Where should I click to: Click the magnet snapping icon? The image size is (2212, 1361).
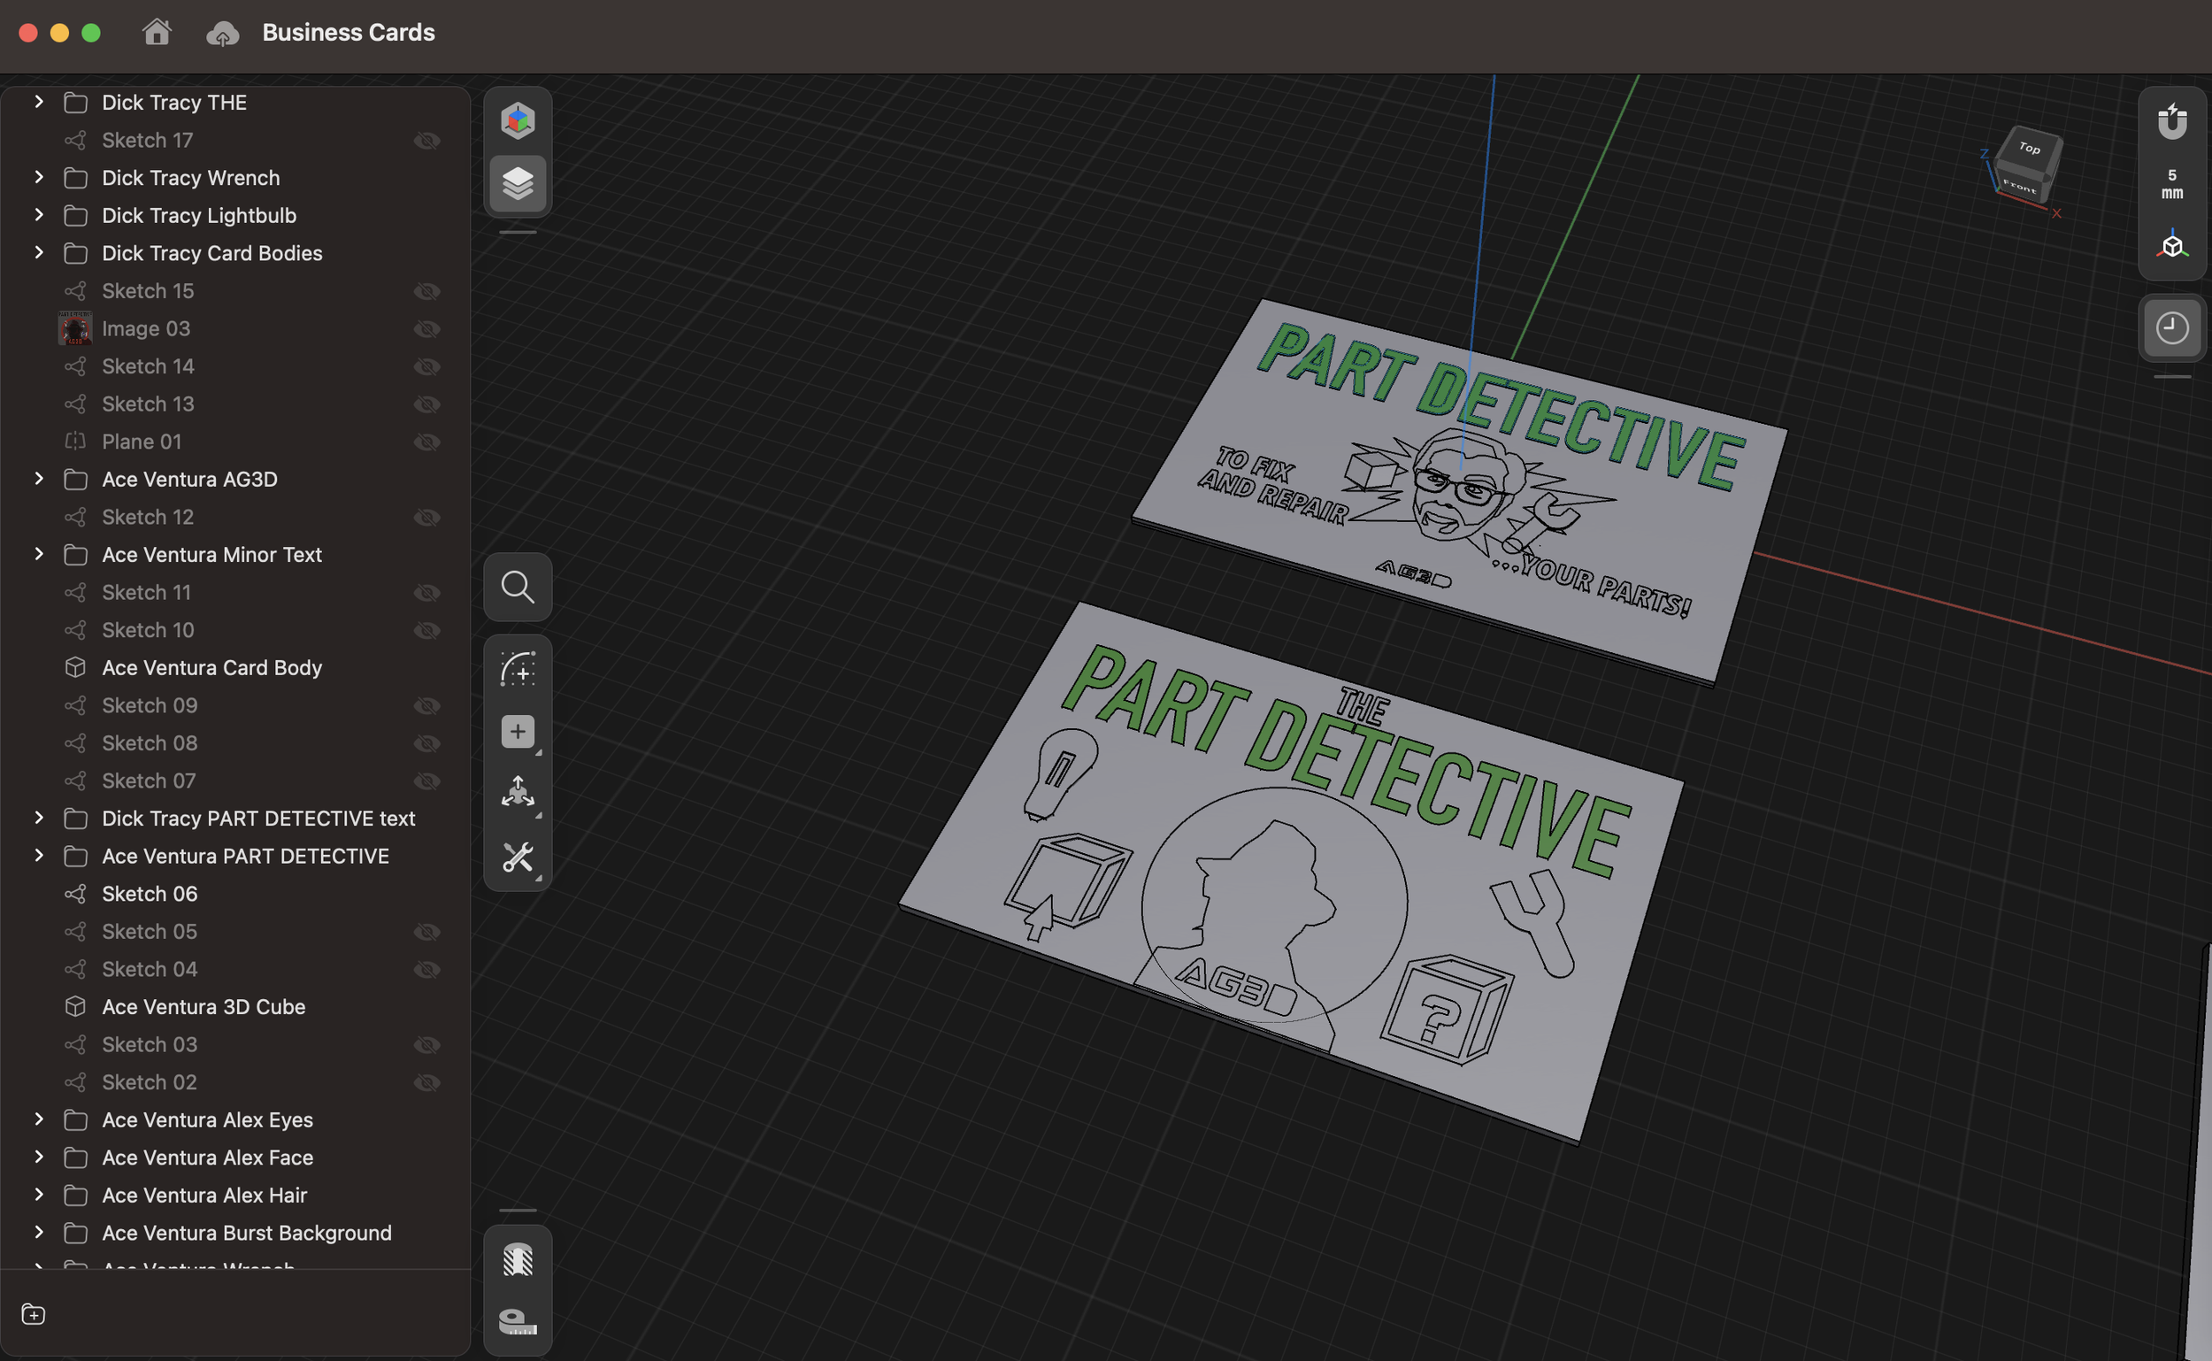coord(2171,121)
